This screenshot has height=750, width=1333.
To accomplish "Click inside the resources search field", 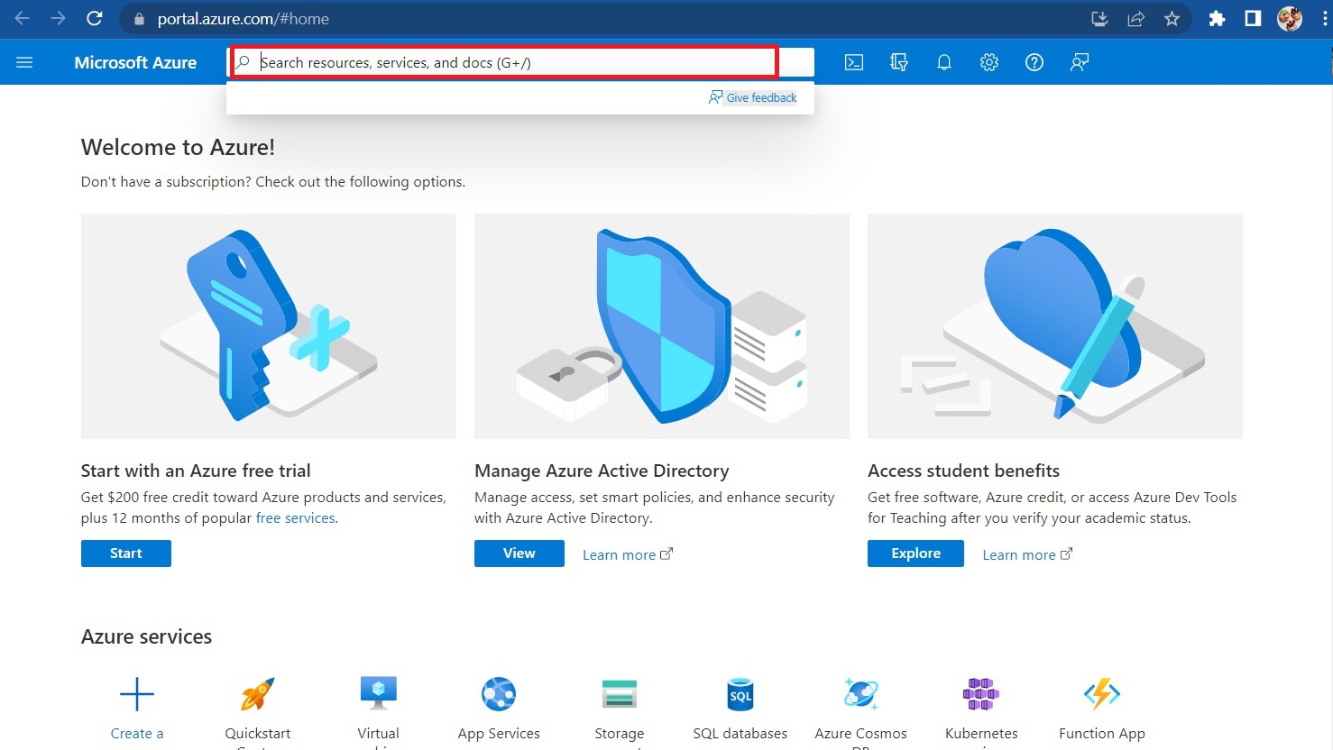I will 505,62.
